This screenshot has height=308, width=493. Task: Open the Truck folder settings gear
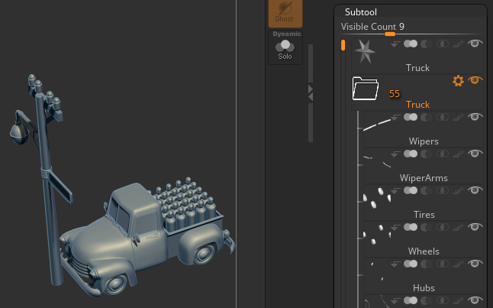click(458, 81)
